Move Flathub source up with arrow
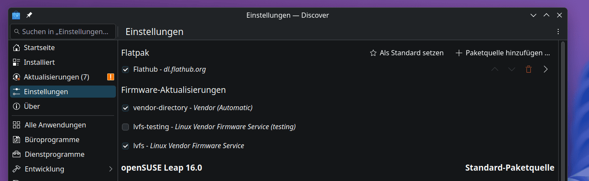Viewport: 589px width, 181px height. pyautogui.click(x=494, y=69)
